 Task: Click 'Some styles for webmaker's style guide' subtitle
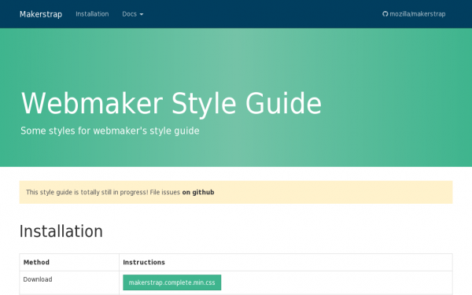coord(110,131)
